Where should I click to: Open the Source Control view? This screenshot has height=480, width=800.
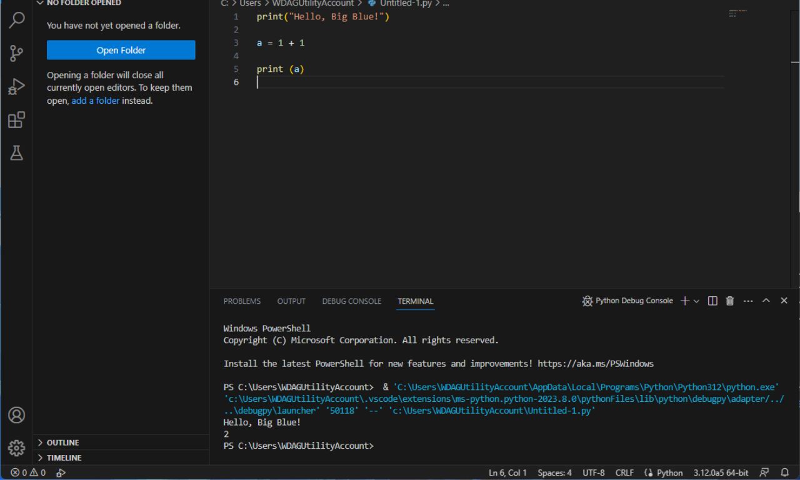click(17, 53)
